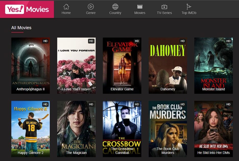This screenshot has width=239, height=161.
Task: Select the Happy Gilmore 2 golfer poster
Action: click(x=30, y=129)
